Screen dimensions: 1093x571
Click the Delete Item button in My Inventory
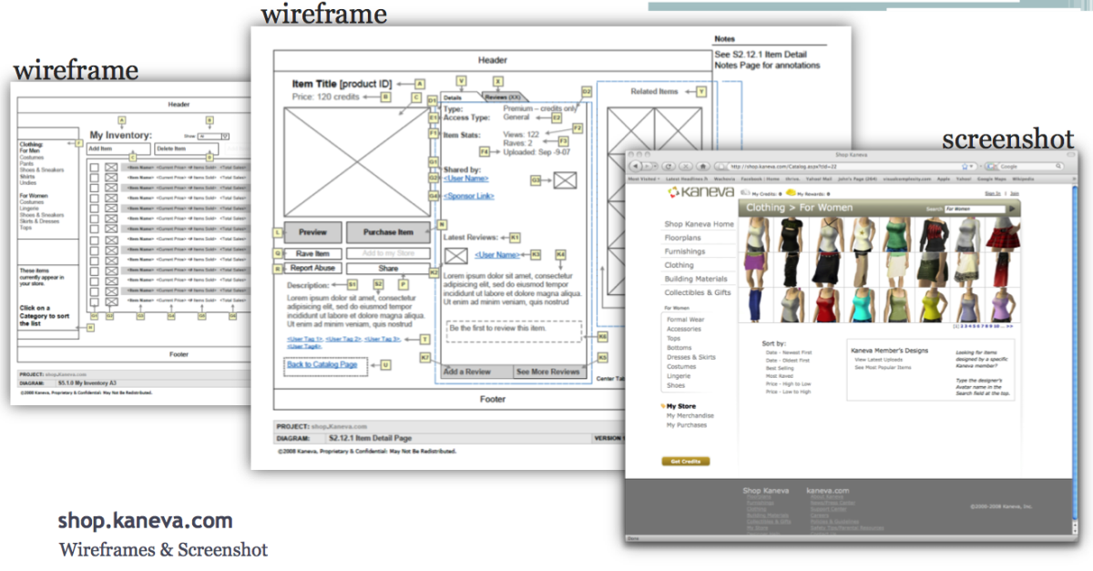point(187,148)
